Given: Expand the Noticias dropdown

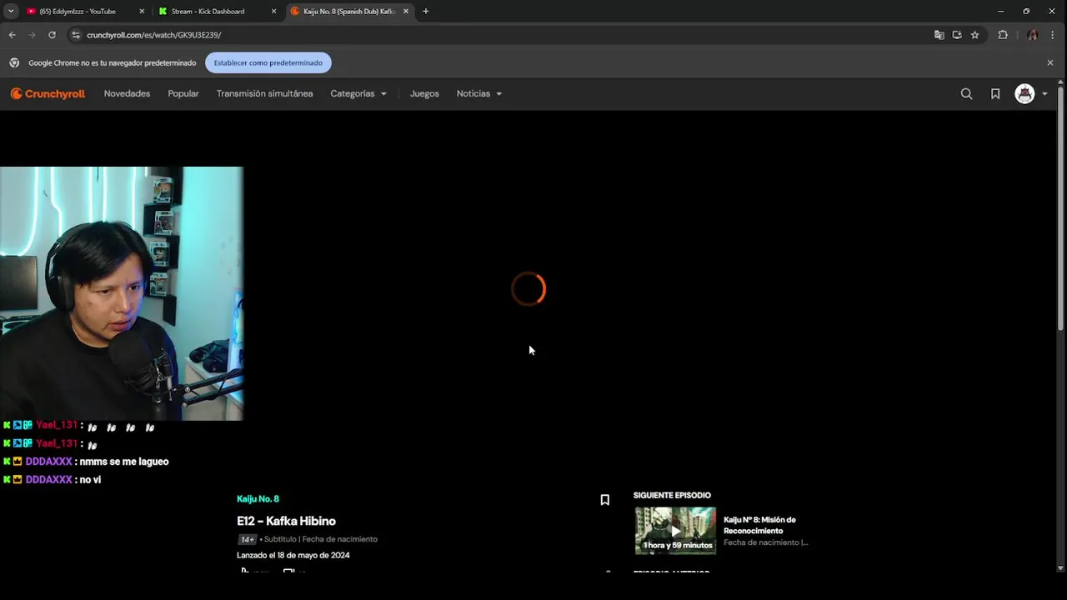Looking at the screenshot, I should 479,93.
